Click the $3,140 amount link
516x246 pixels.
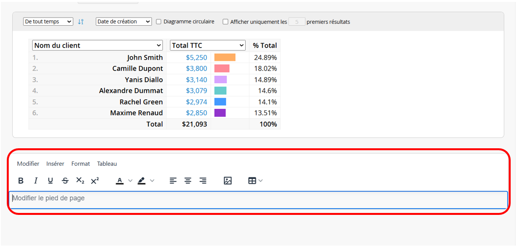pos(197,79)
